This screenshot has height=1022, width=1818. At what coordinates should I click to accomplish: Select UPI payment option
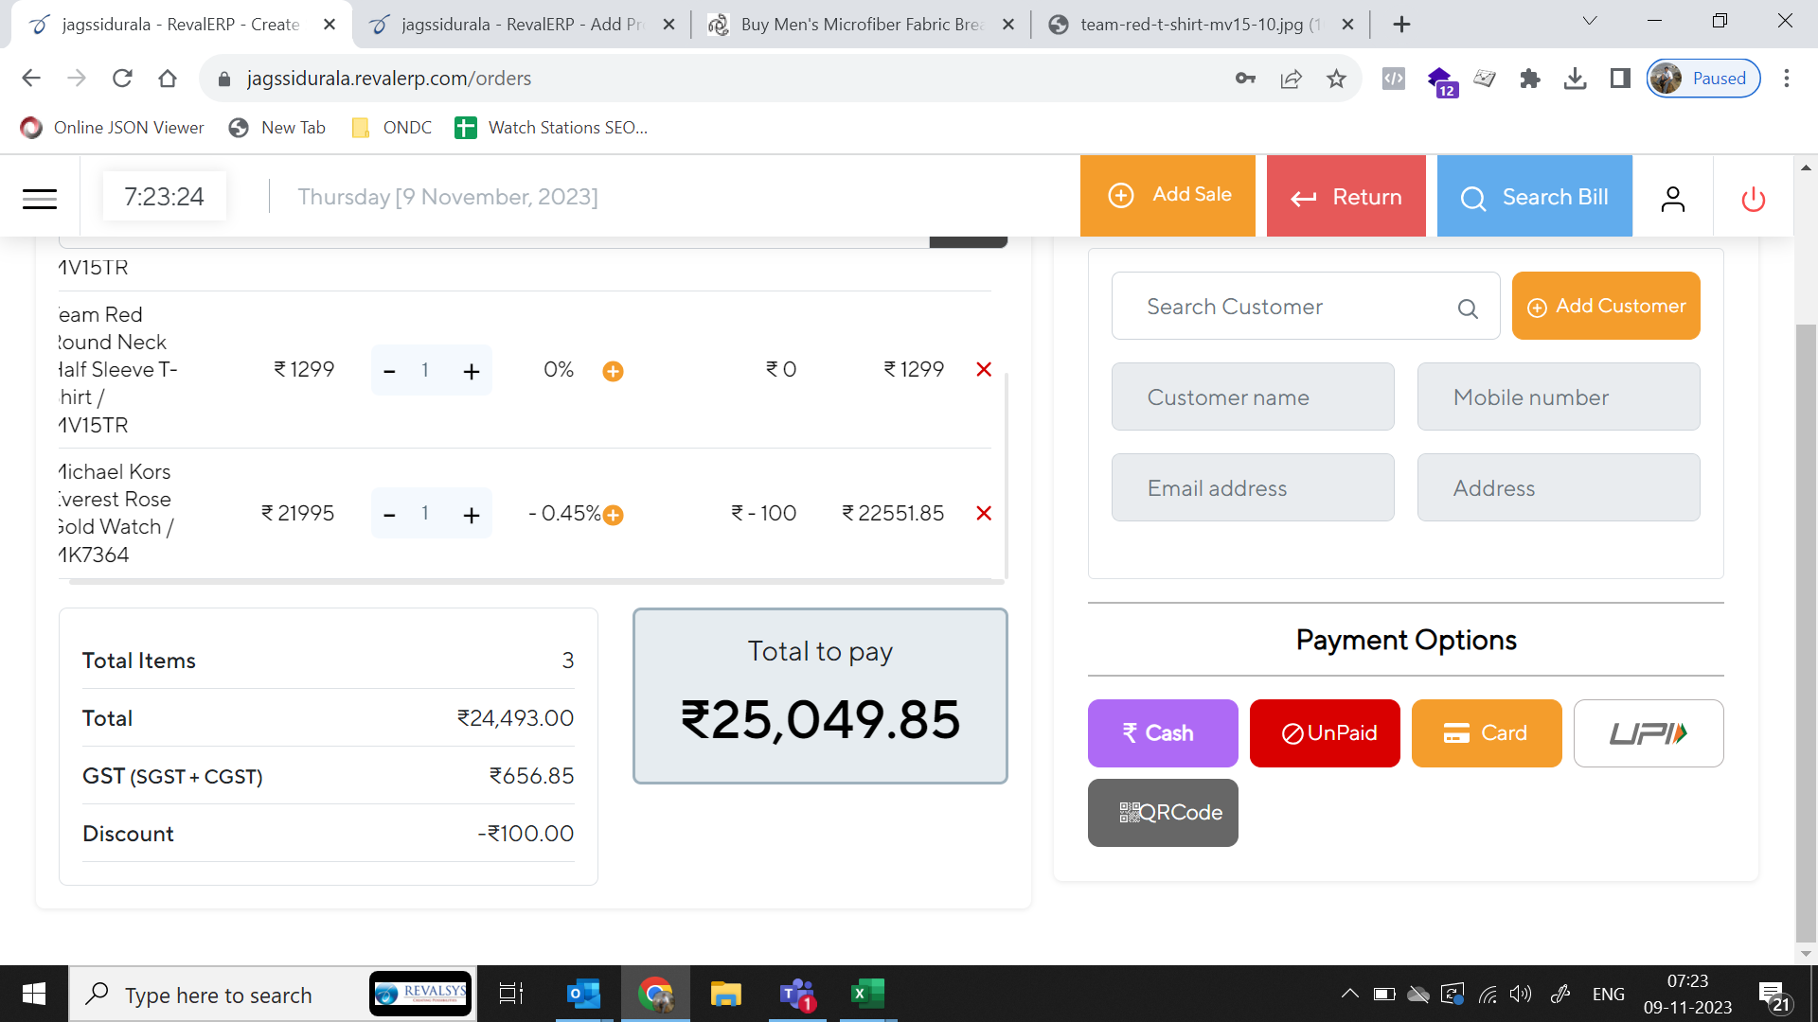[1648, 733]
